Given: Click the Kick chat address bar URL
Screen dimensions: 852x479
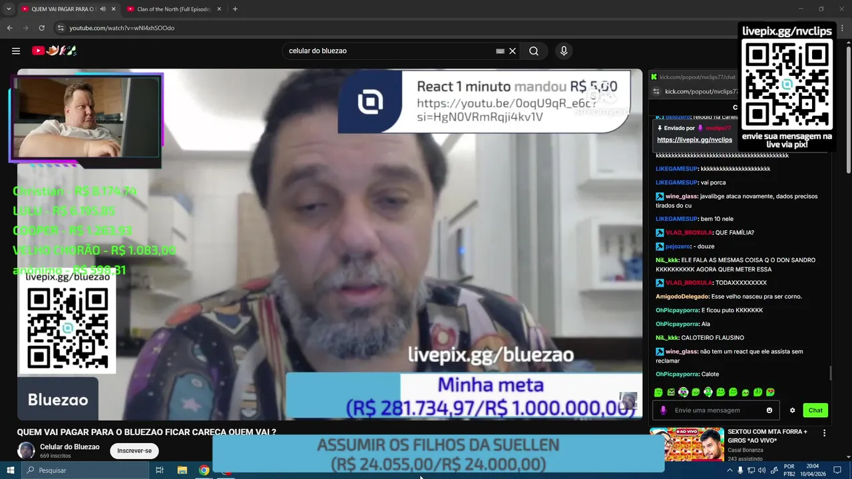Looking at the screenshot, I should 701,91.
